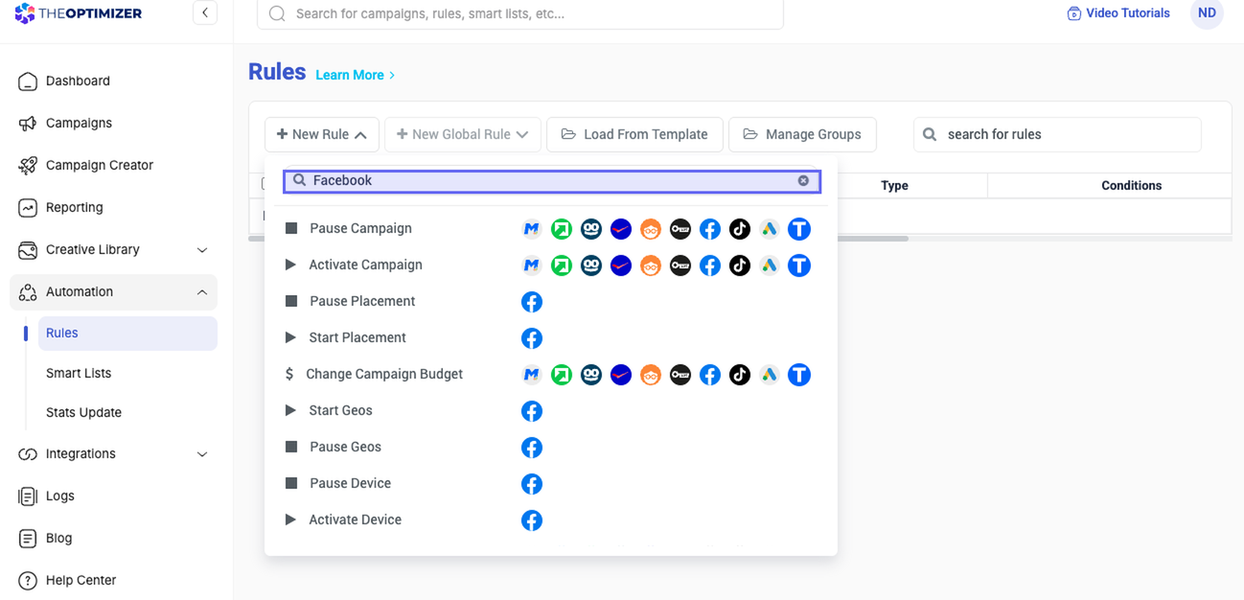The image size is (1244, 600).
Task: Open Reporting in sidebar
Action: [74, 208]
